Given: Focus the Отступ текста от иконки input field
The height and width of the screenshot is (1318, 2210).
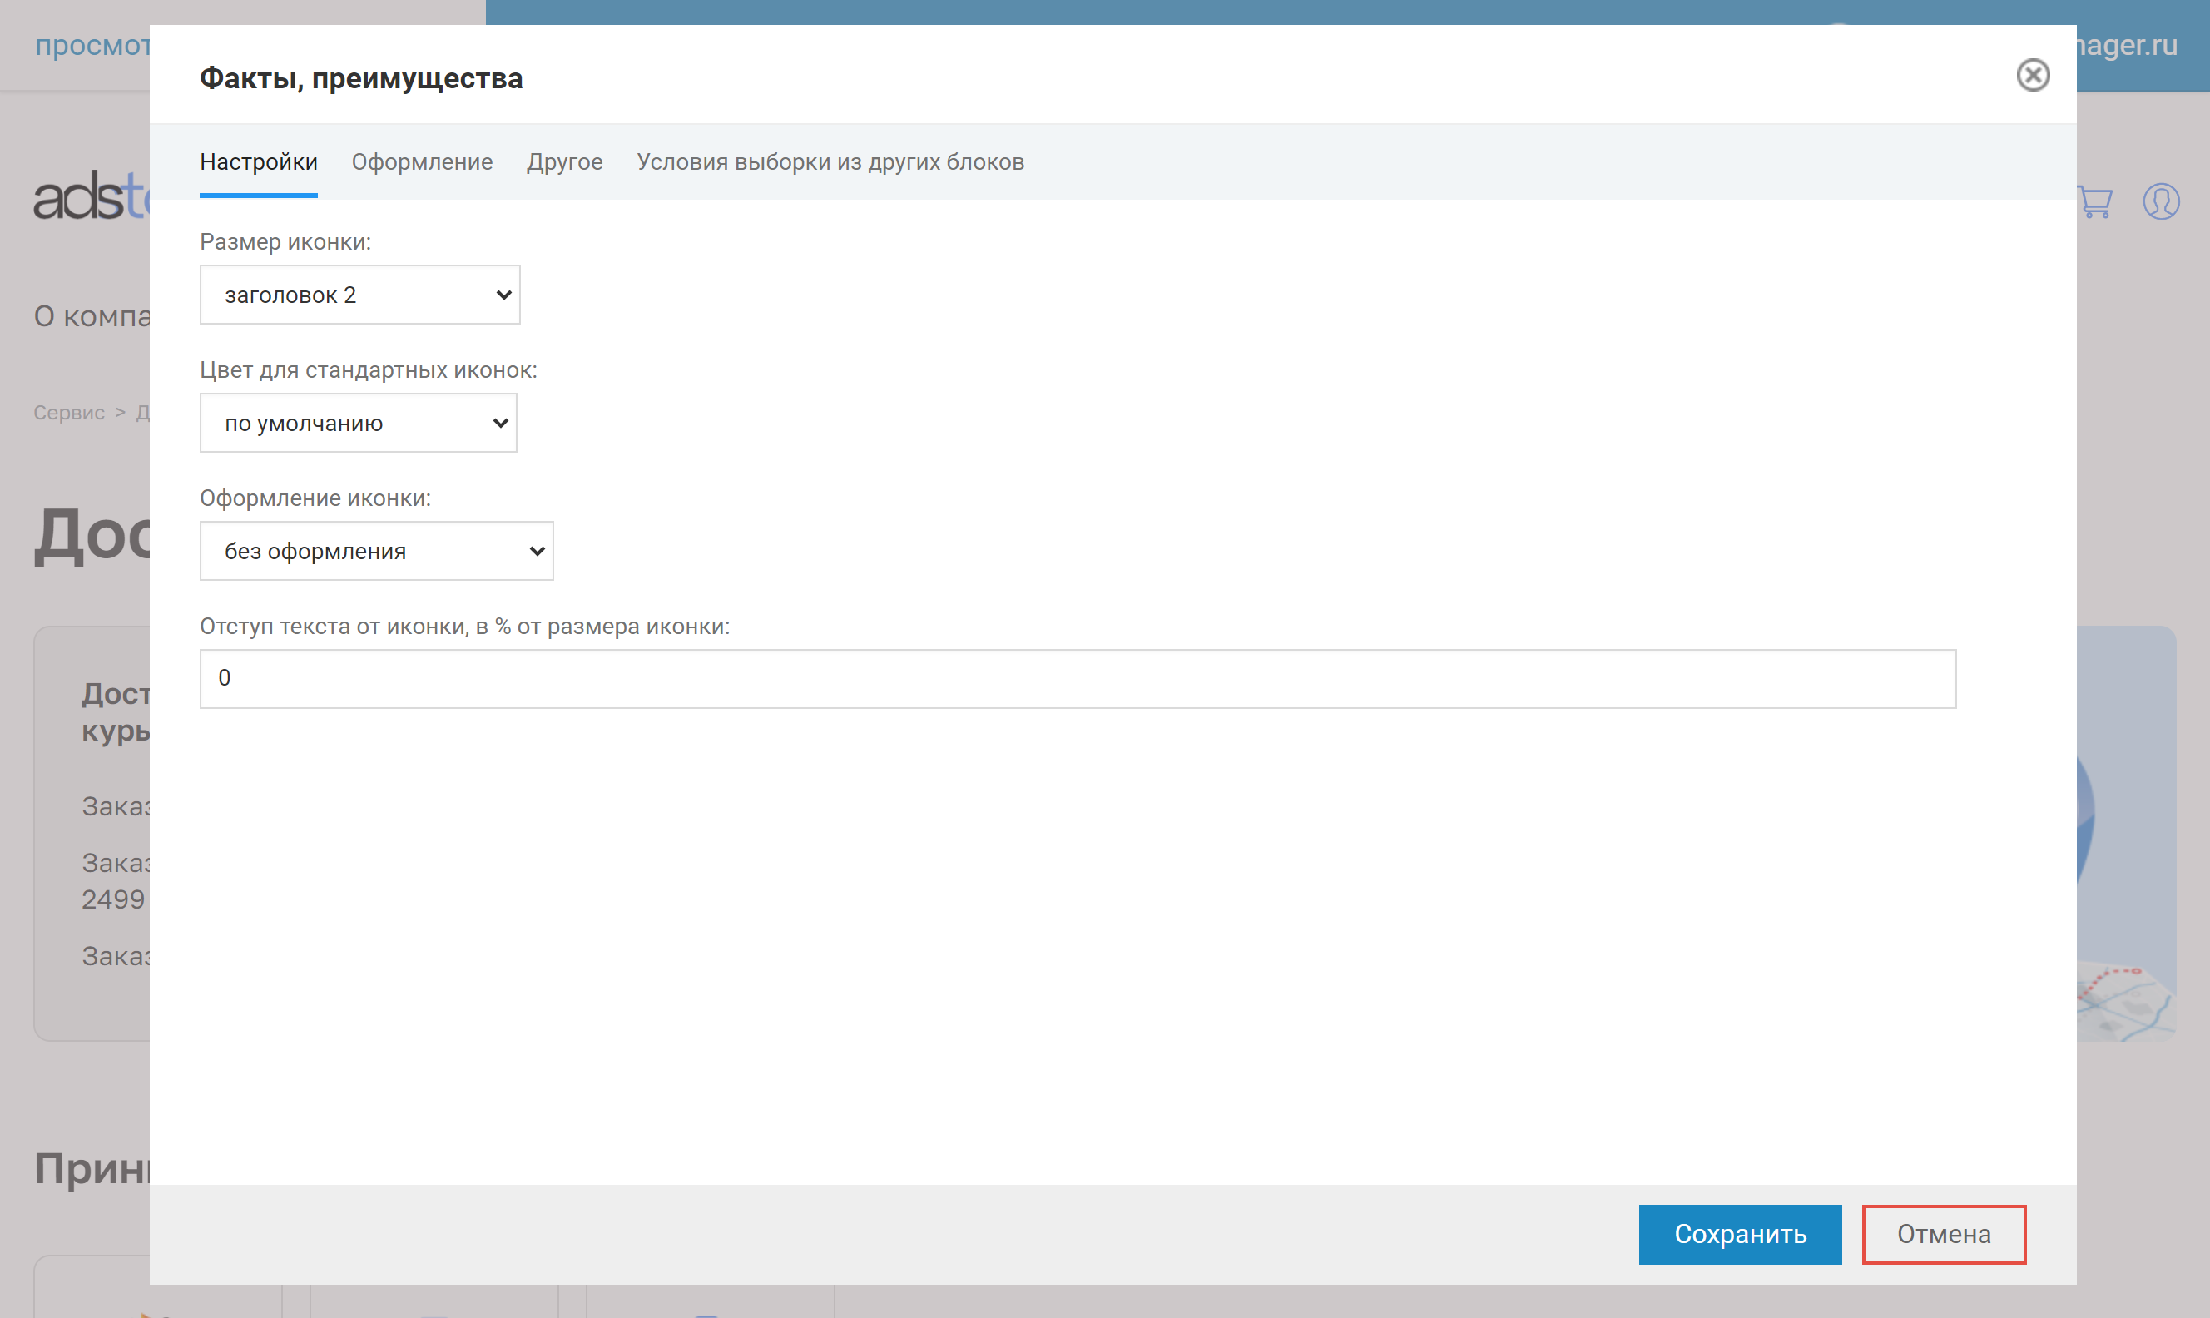Looking at the screenshot, I should pos(1077,678).
